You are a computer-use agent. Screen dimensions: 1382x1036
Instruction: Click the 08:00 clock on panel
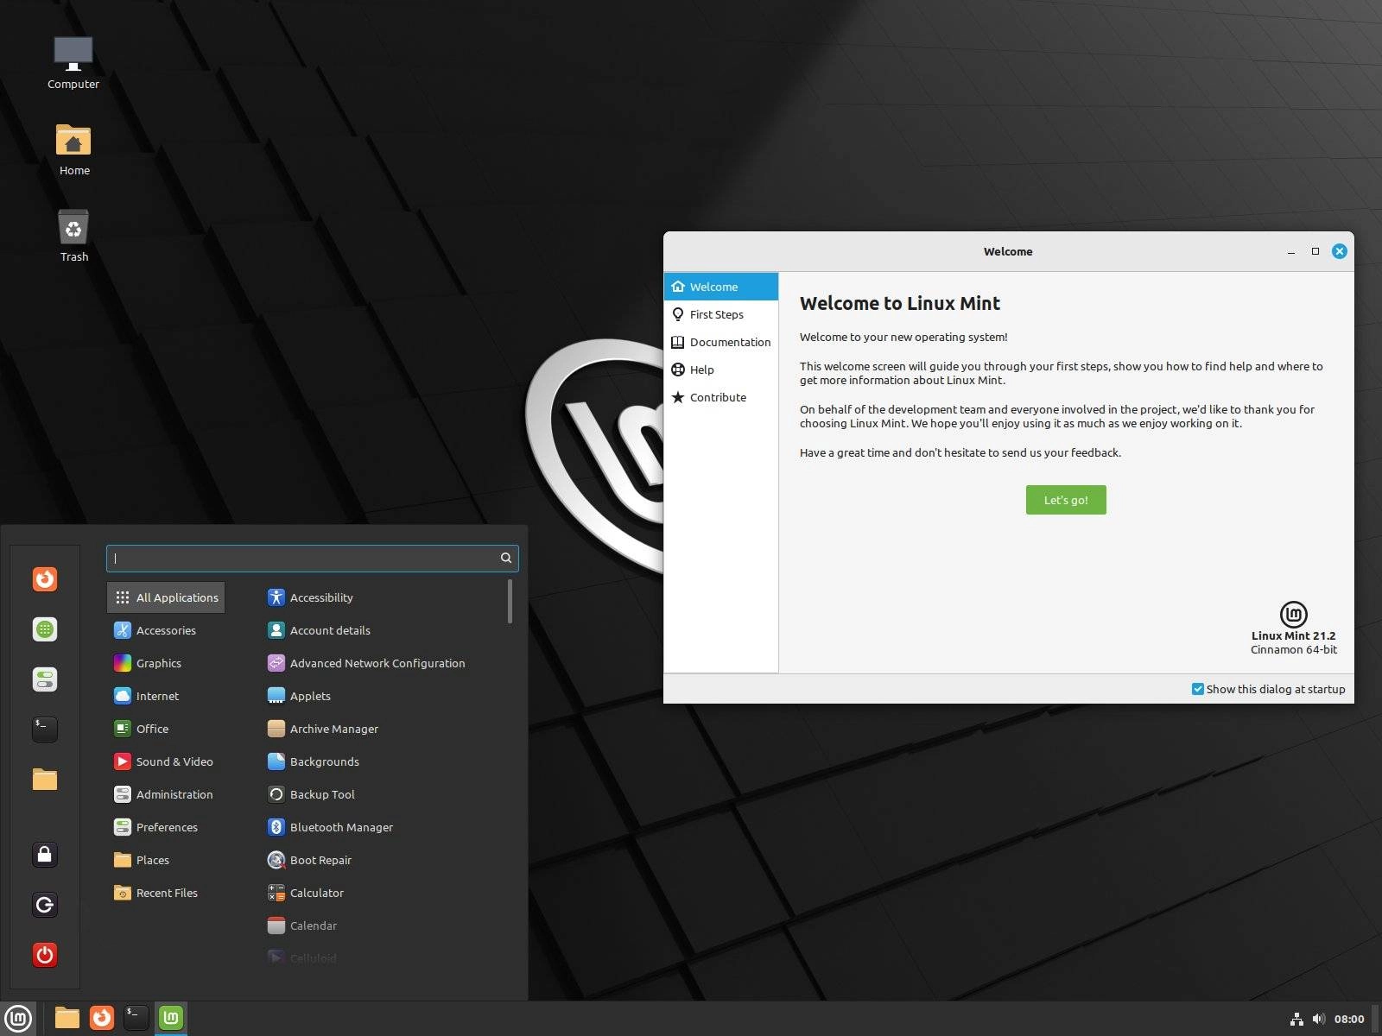click(1349, 1020)
